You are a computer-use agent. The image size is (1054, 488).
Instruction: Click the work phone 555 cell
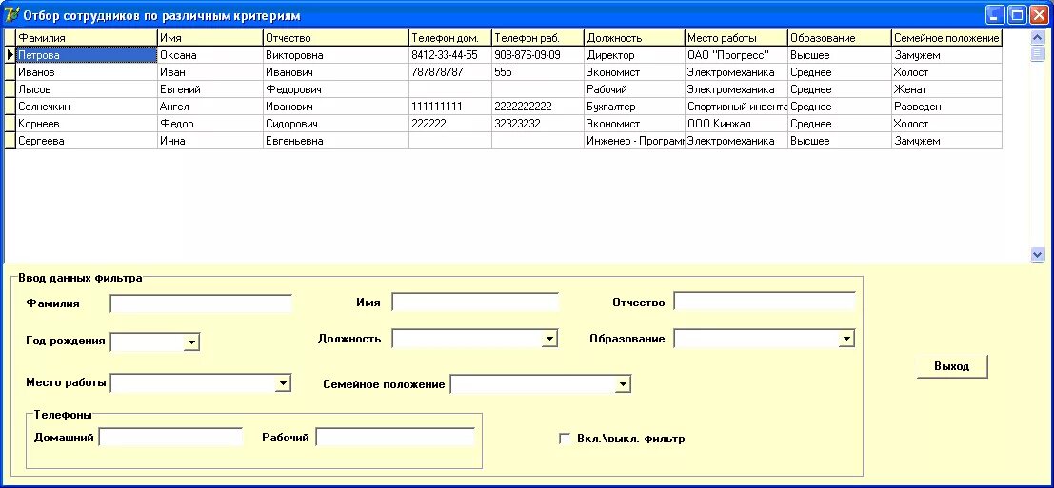[538, 72]
